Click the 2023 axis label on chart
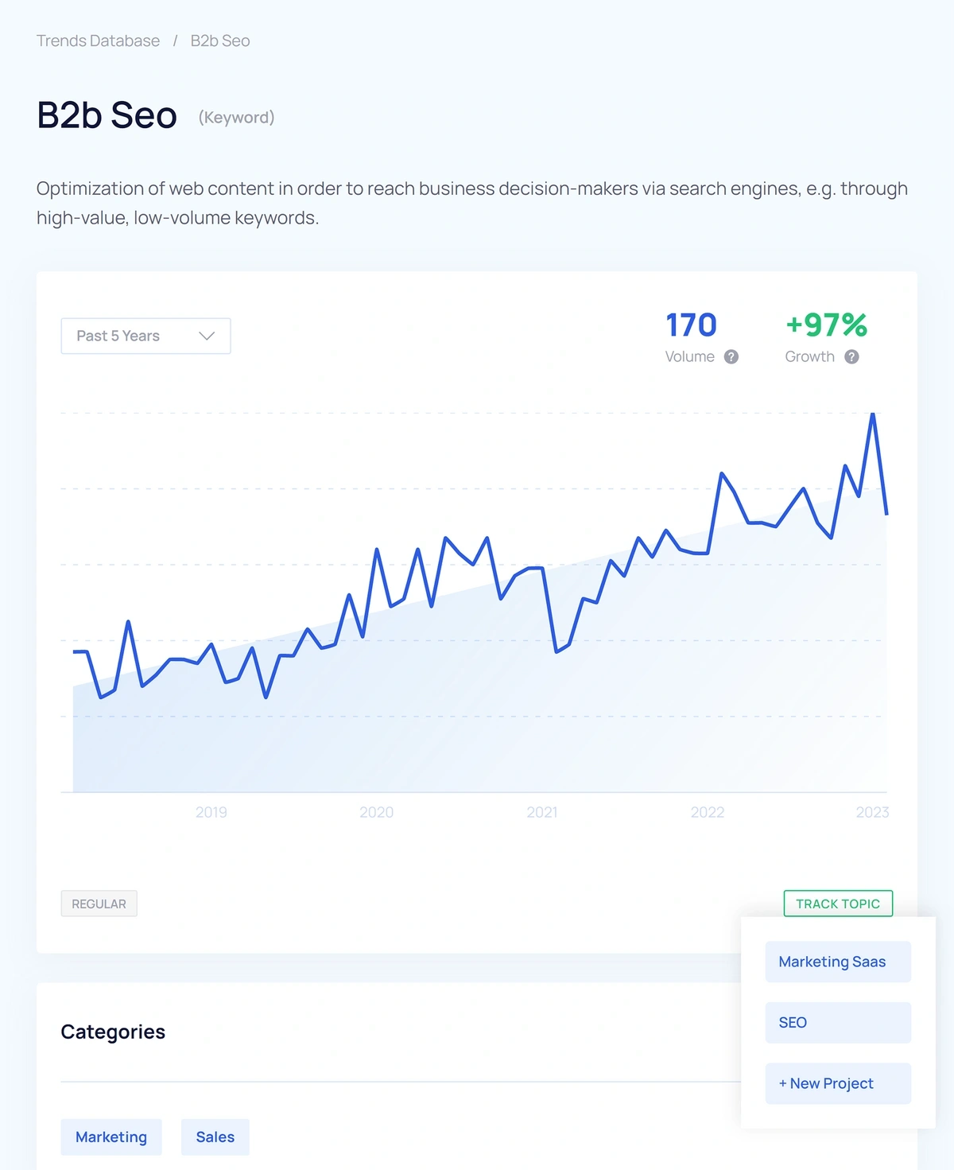 click(873, 812)
